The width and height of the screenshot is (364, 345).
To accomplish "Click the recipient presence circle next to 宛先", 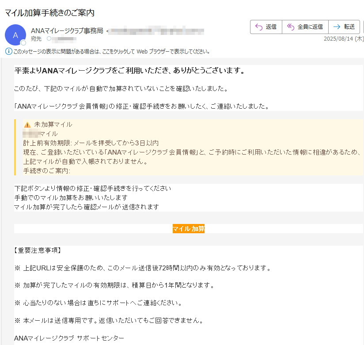I will click(49, 38).
